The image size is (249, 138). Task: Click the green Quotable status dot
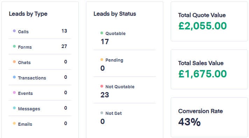pos(102,33)
